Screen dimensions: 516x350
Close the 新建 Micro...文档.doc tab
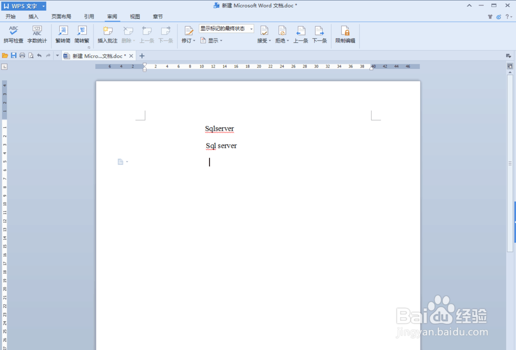pyautogui.click(x=131, y=56)
